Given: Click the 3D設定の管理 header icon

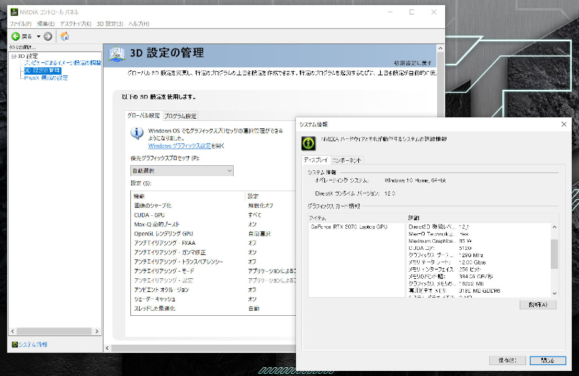Looking at the screenshot, I should 117,54.
